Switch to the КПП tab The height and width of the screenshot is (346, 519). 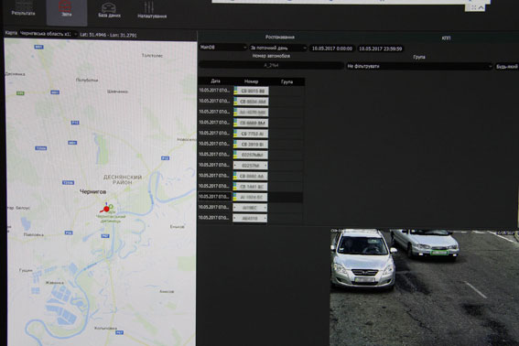coord(446,38)
